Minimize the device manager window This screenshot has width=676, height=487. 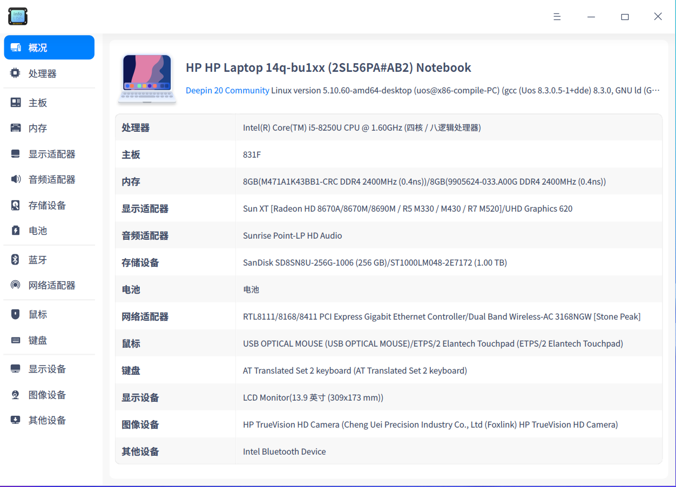(x=591, y=17)
